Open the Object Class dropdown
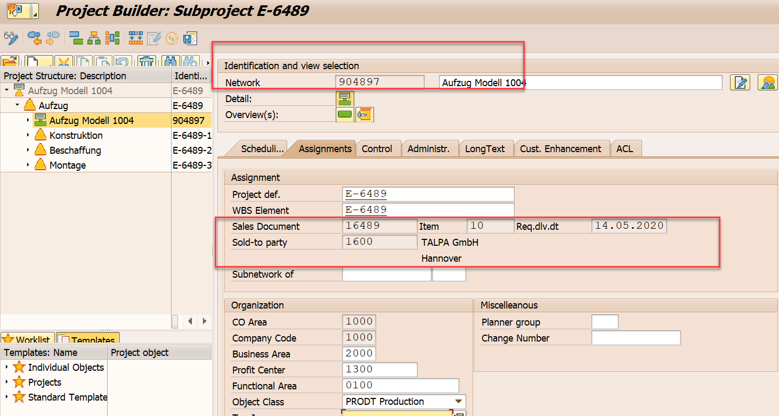779x416 pixels. pos(457,402)
